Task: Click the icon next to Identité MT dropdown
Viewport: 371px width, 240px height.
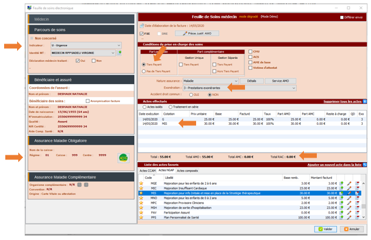Action: (x=119, y=53)
